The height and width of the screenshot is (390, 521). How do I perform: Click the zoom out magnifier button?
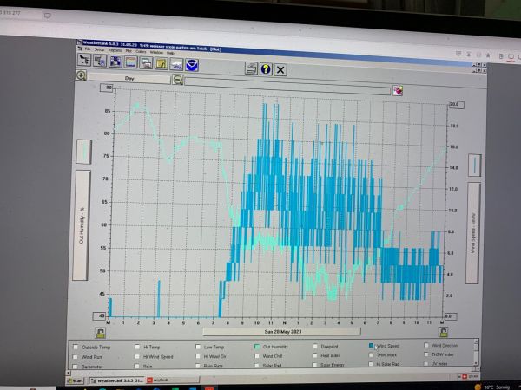click(177, 79)
